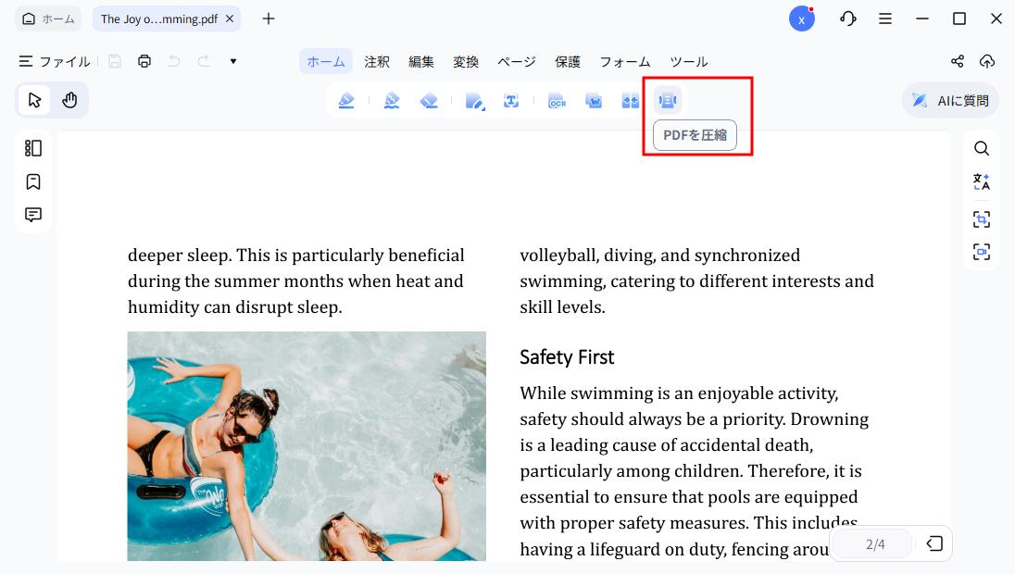
Task: Open the hamburger menu in the title bar
Action: 885,19
